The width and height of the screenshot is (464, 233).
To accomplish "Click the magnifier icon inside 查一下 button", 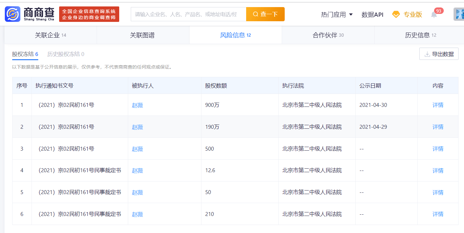I will [x=256, y=14].
